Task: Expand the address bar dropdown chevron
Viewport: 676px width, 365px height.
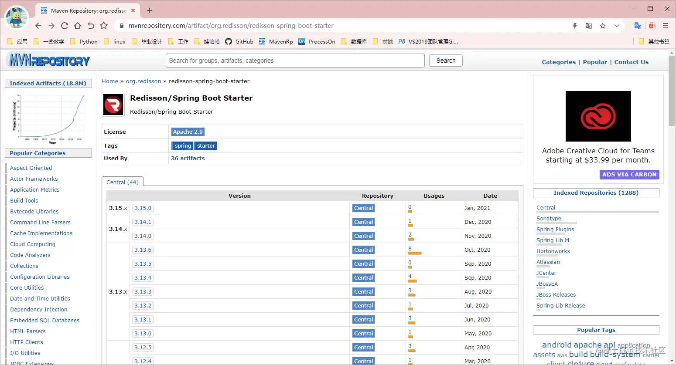Action: pos(617,26)
